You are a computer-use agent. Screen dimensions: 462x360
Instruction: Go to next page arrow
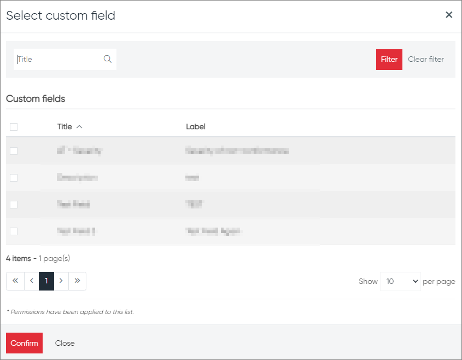[x=61, y=281]
